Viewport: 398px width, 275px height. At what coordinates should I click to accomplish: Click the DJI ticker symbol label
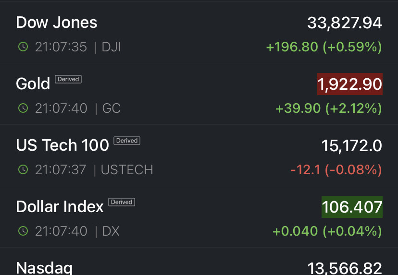tap(111, 47)
